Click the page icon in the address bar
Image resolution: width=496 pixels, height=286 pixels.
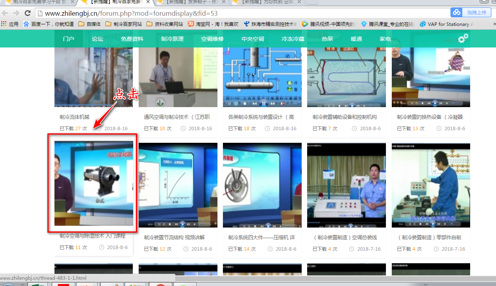pyautogui.click(x=40, y=13)
